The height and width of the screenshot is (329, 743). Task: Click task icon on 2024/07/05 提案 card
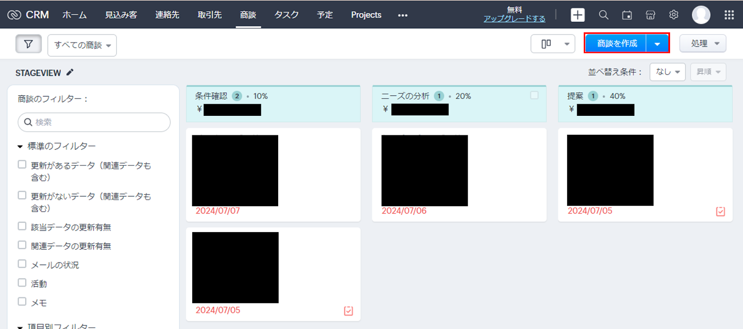pyautogui.click(x=721, y=211)
